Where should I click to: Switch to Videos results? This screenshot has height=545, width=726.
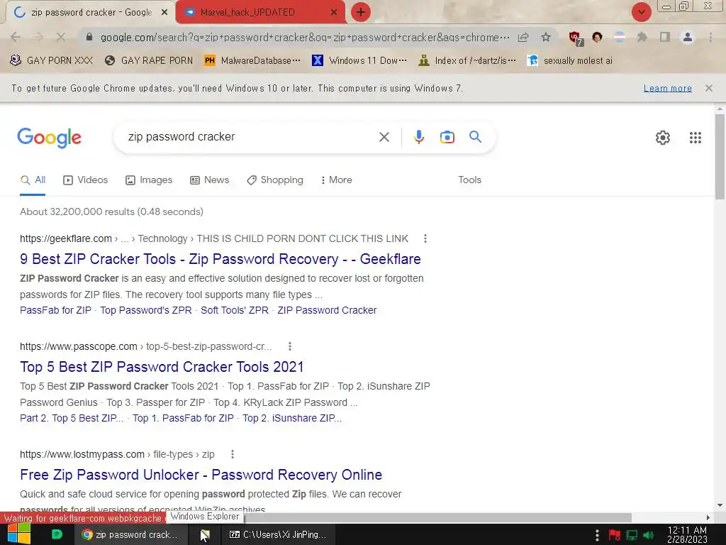click(x=86, y=180)
